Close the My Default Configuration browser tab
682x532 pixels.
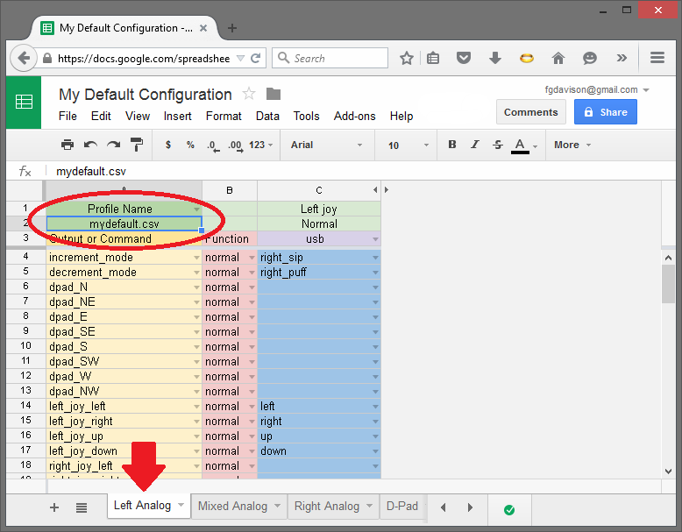(203, 28)
